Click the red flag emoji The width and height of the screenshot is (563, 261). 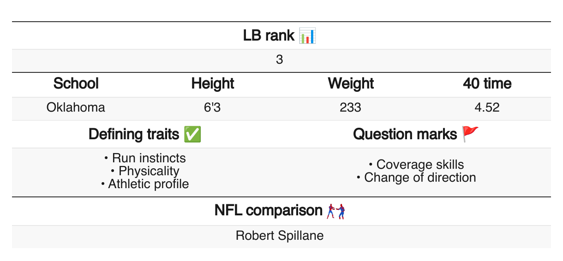(471, 134)
